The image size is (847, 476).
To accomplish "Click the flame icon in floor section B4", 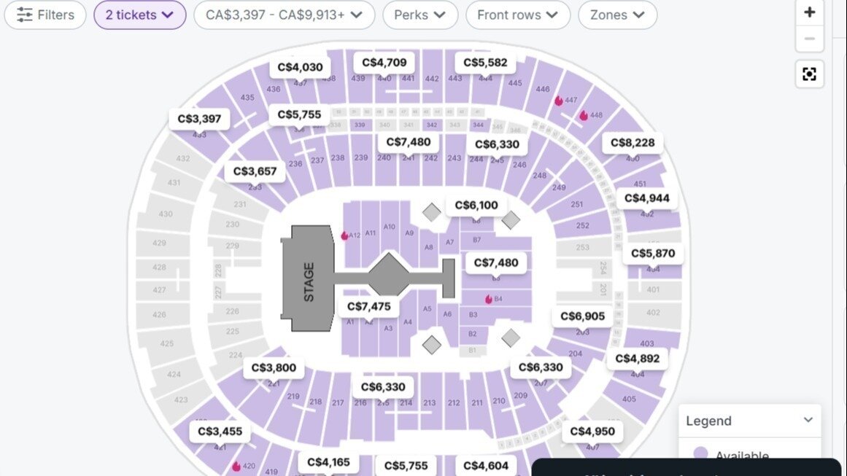I will coord(487,297).
